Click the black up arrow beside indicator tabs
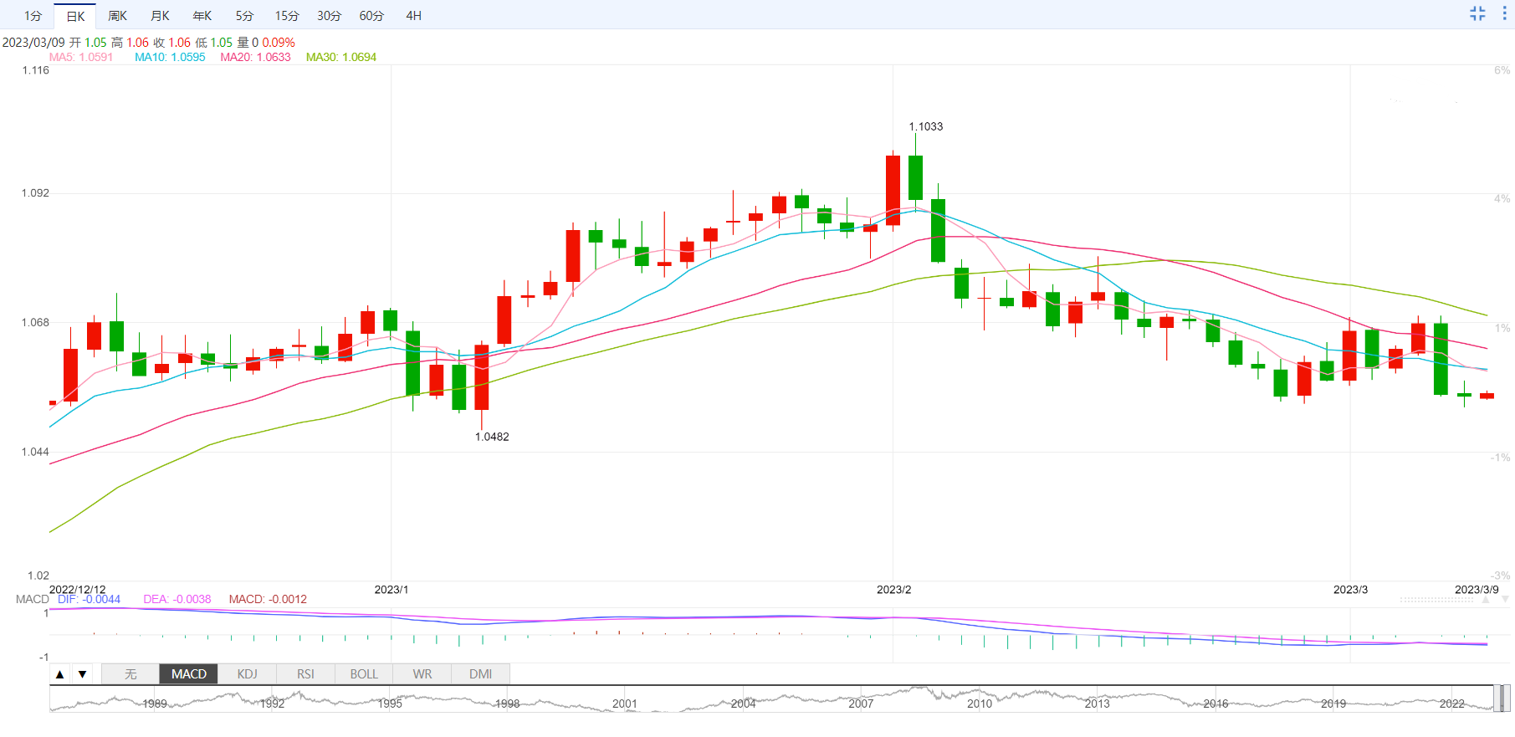 (60, 674)
